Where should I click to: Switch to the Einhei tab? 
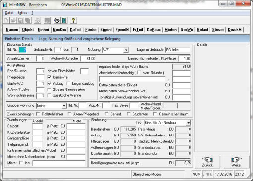pos(43,30)
